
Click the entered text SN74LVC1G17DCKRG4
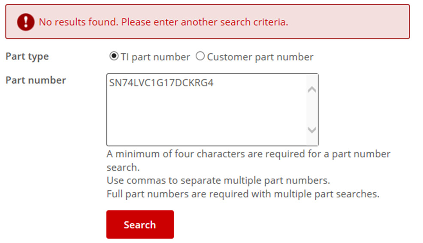(161, 83)
